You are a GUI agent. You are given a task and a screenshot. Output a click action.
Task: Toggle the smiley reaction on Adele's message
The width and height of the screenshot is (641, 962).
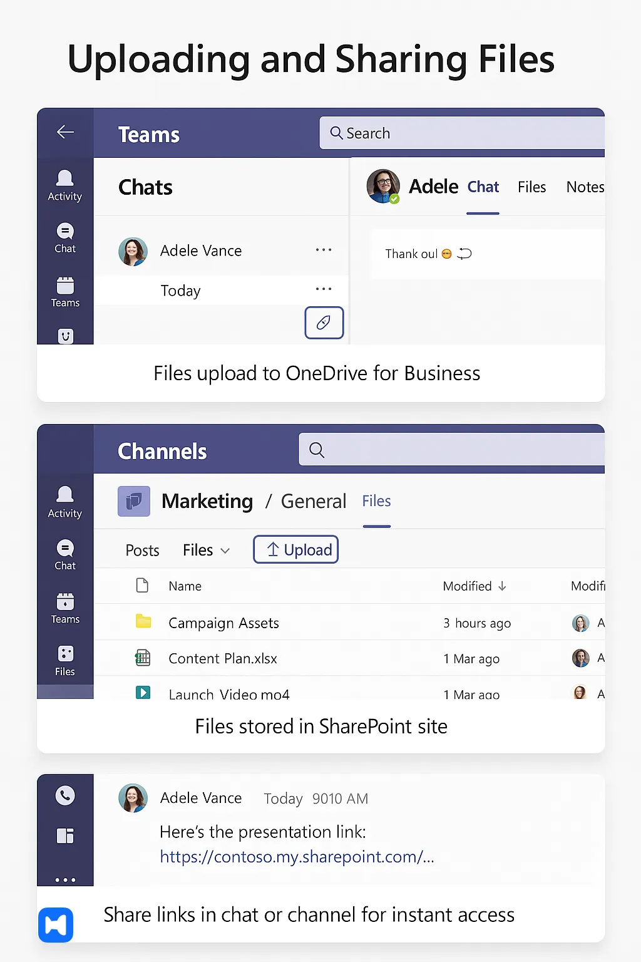click(446, 254)
